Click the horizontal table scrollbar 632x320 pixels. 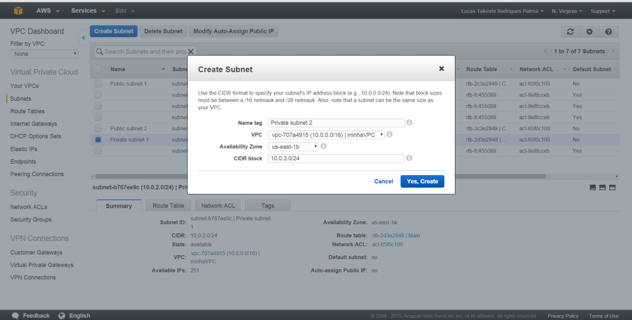click(320, 176)
